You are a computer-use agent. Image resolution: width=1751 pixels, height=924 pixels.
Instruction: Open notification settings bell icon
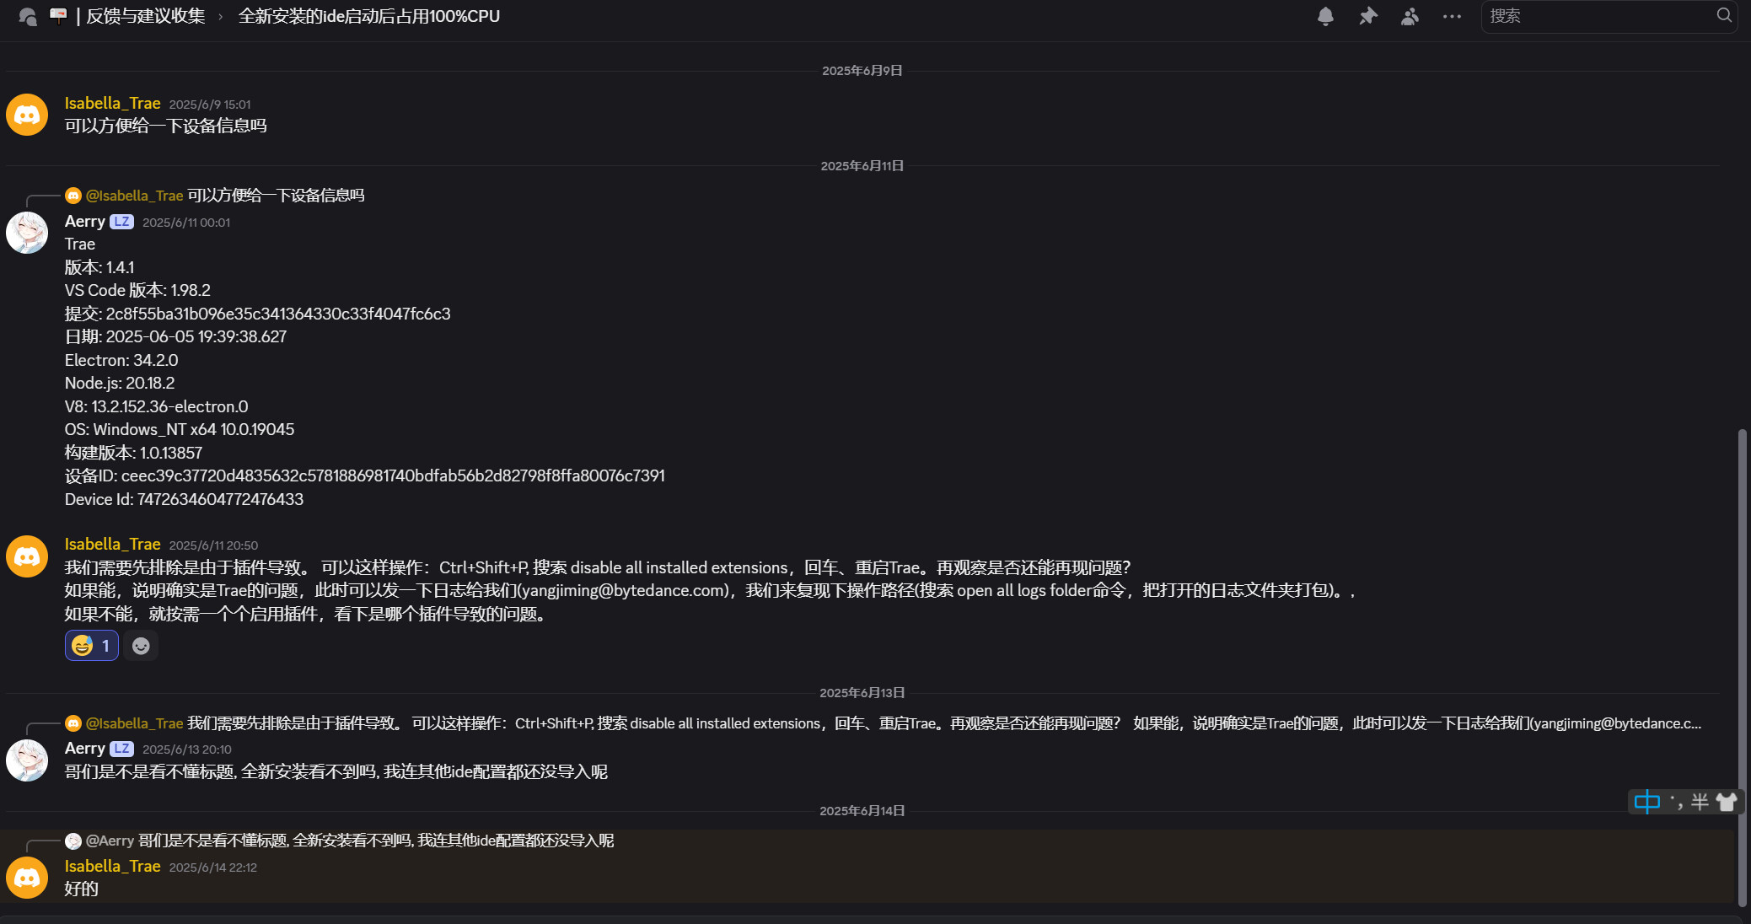click(x=1325, y=16)
